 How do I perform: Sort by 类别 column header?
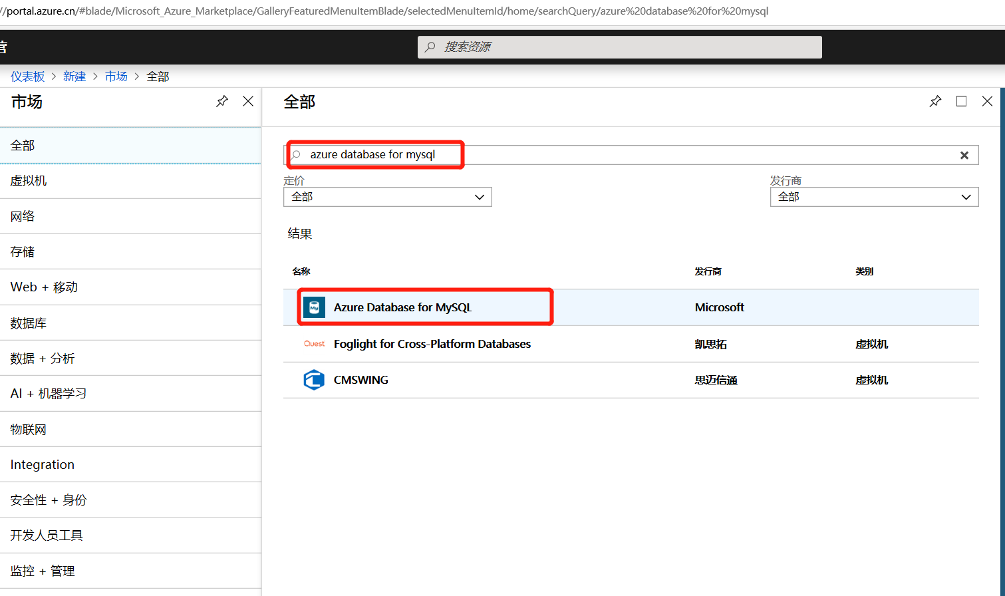pos(865,271)
